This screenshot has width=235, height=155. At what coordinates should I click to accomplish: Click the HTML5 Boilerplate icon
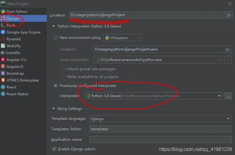tap(3, 80)
